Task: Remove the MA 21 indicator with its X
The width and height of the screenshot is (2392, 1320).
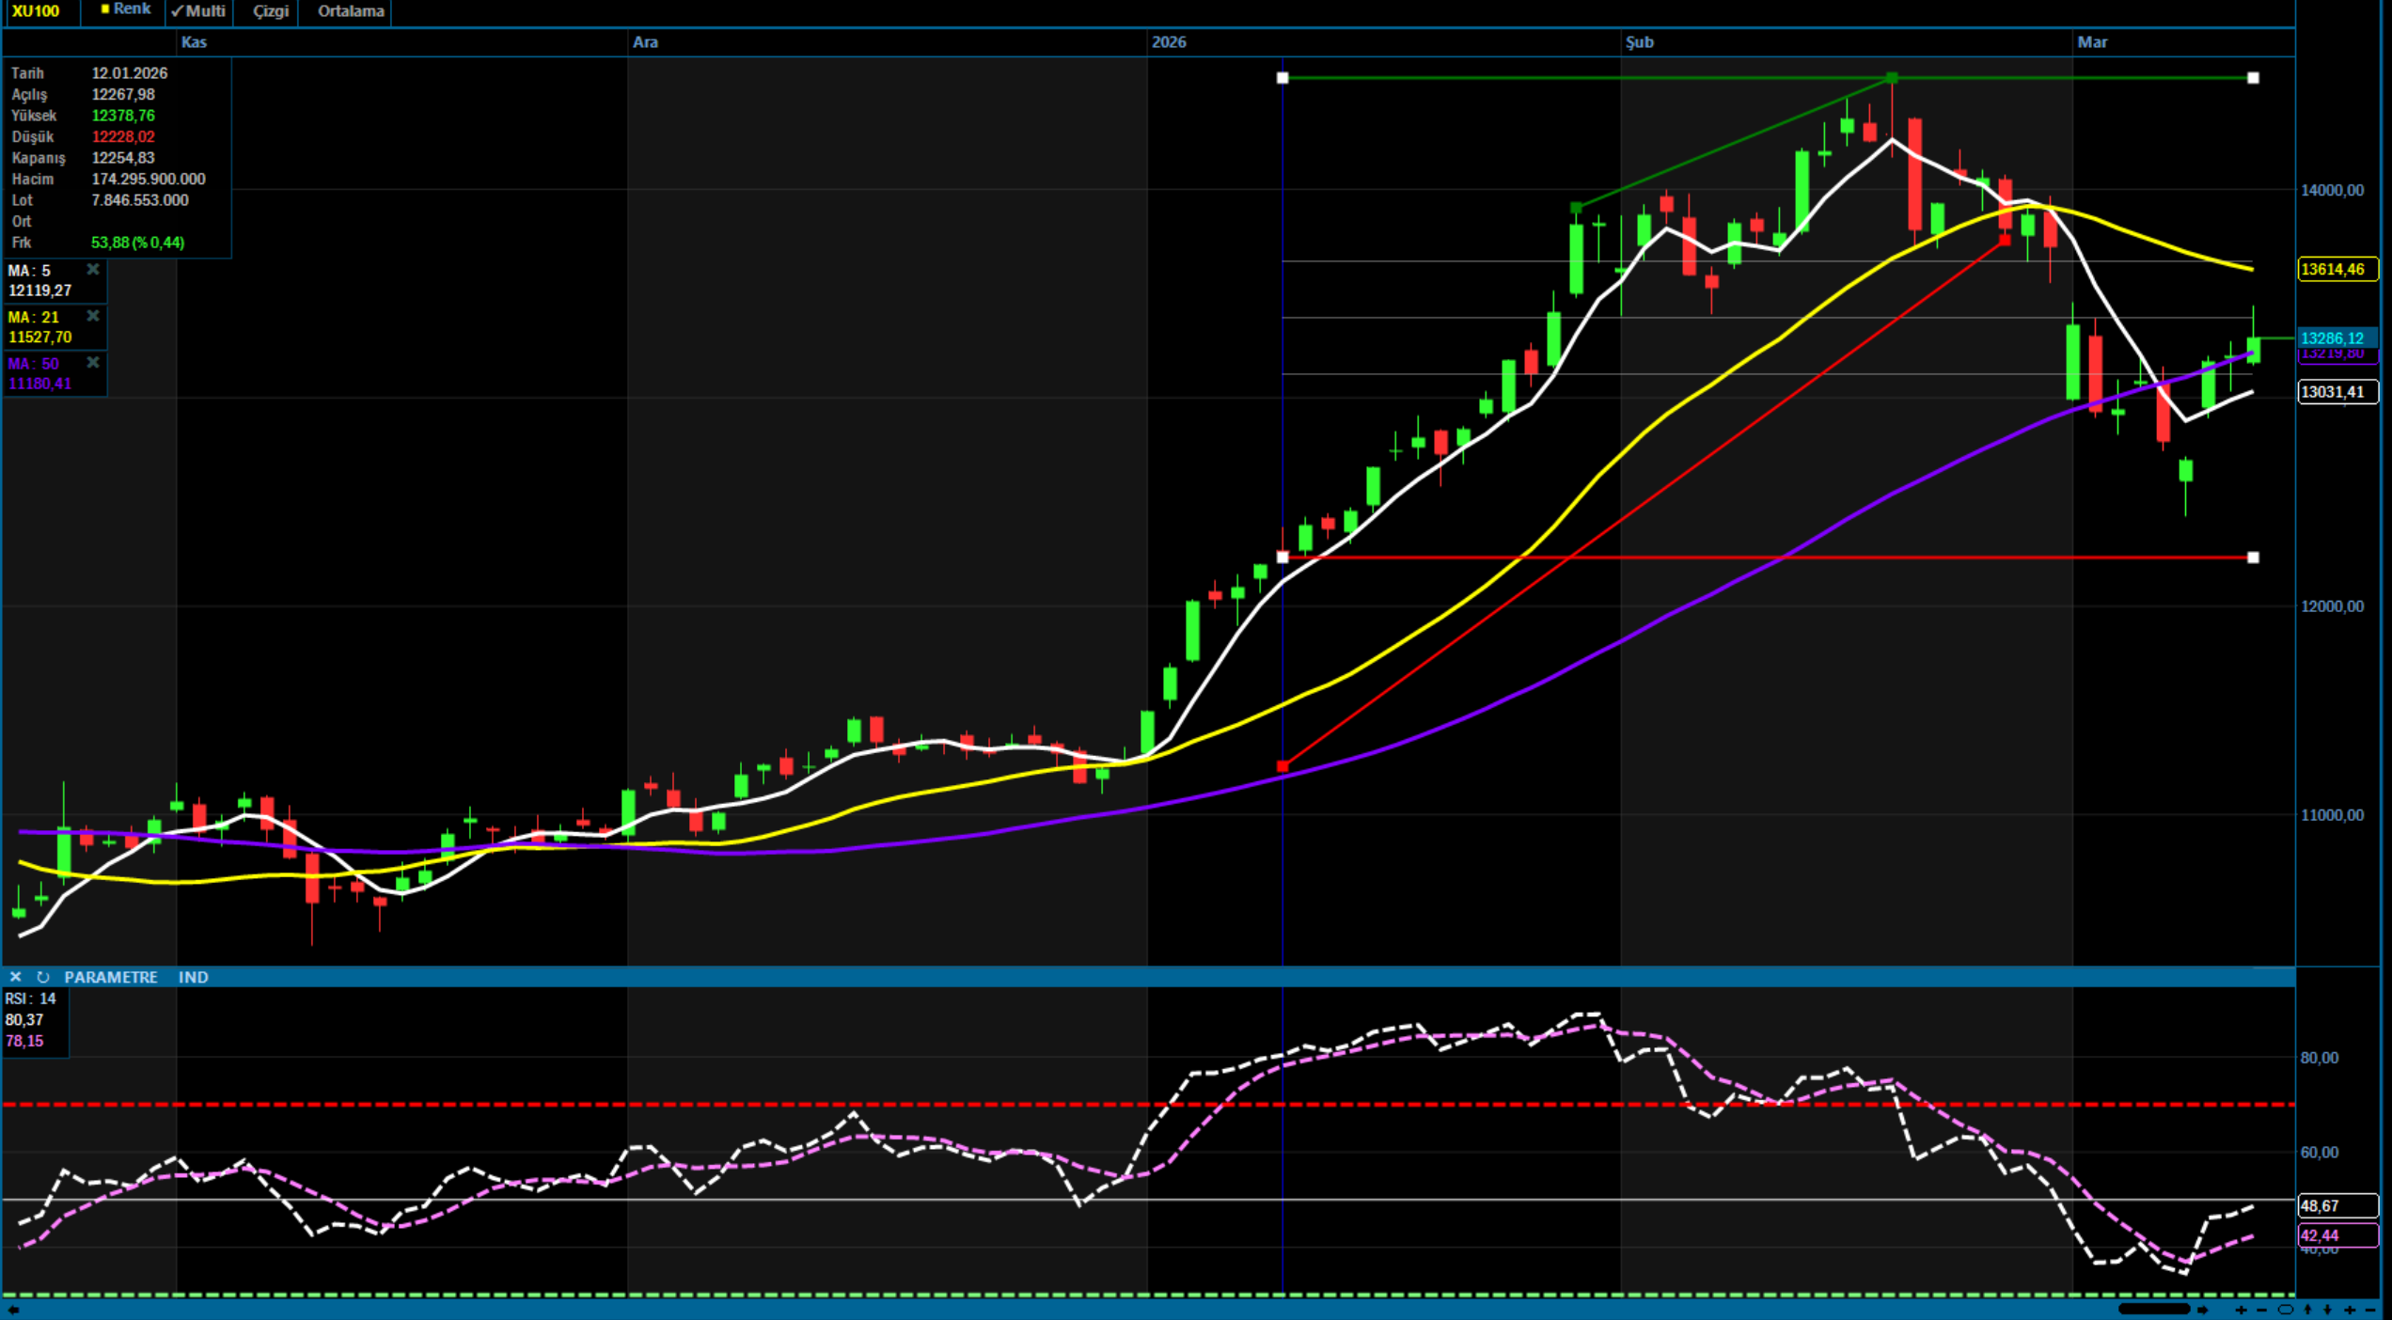Action: click(93, 316)
